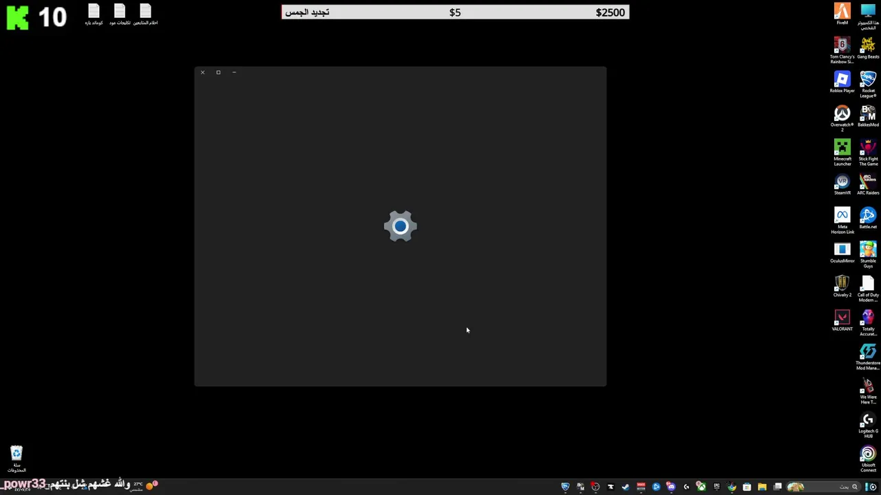
Task: Open the Tom Clancy's Rainbow Six shortcut
Action: point(842,49)
